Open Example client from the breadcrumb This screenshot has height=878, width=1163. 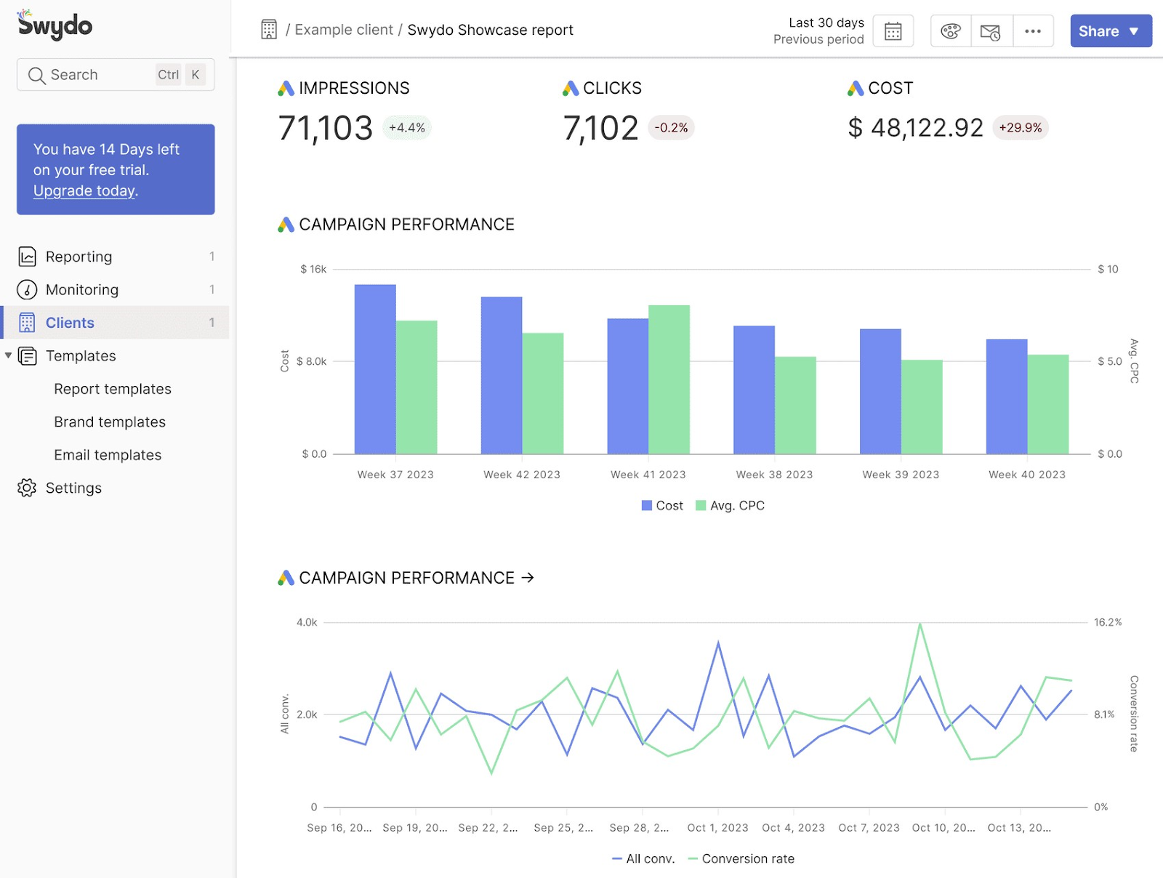[344, 30]
